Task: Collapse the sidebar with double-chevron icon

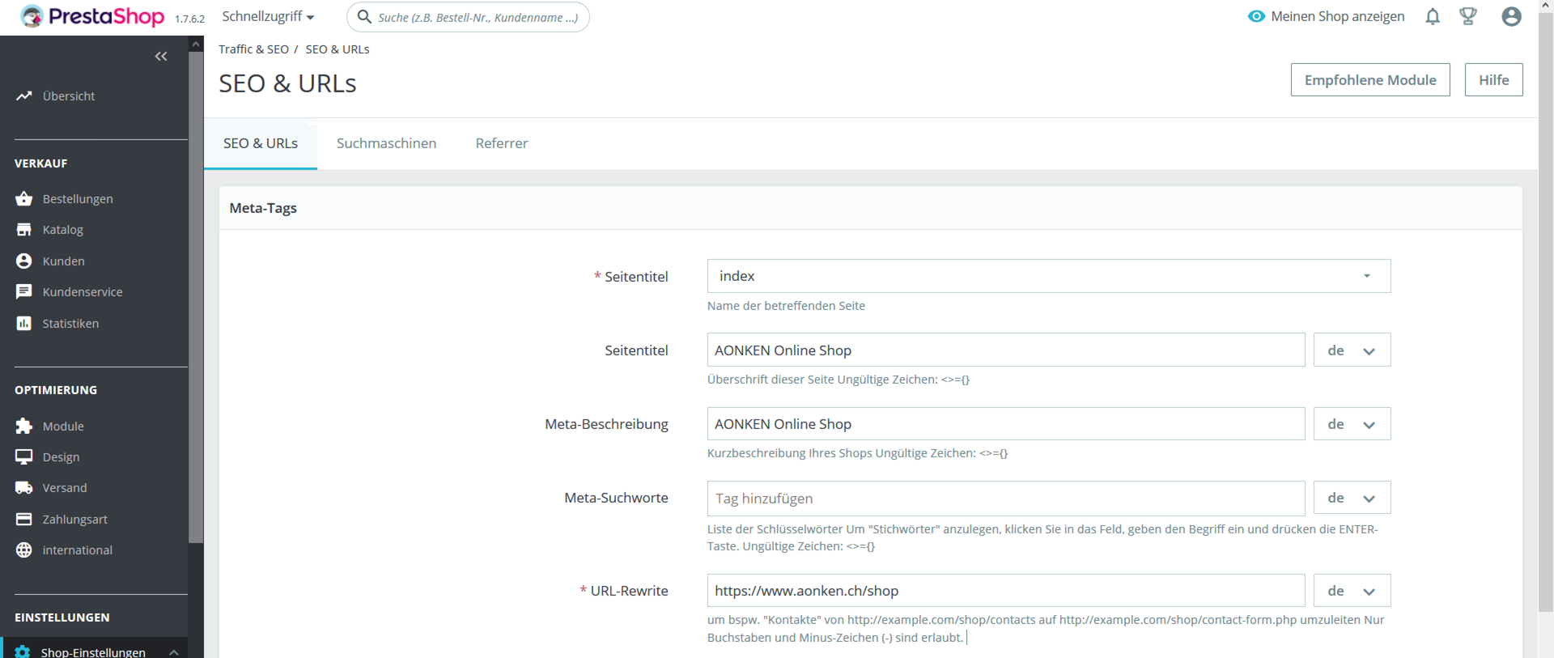Action: coord(161,56)
